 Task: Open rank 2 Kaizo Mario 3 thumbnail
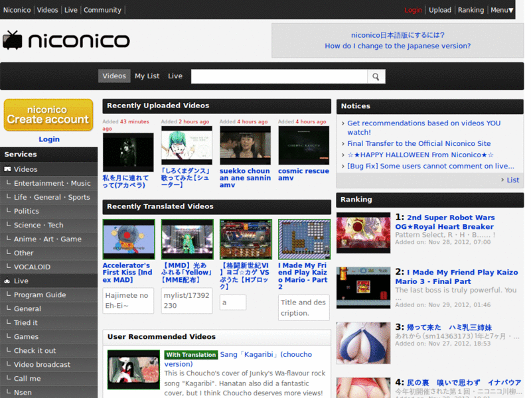pos(363,288)
